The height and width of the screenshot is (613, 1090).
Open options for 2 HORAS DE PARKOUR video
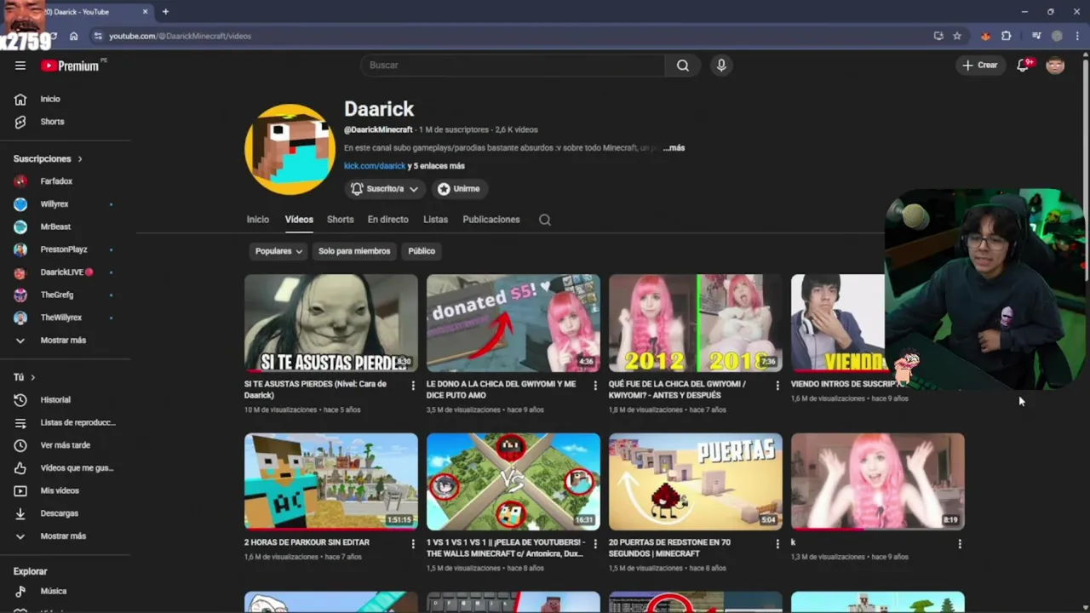pyautogui.click(x=413, y=544)
